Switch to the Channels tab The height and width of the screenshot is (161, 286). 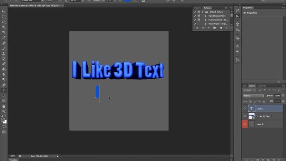click(x=261, y=86)
